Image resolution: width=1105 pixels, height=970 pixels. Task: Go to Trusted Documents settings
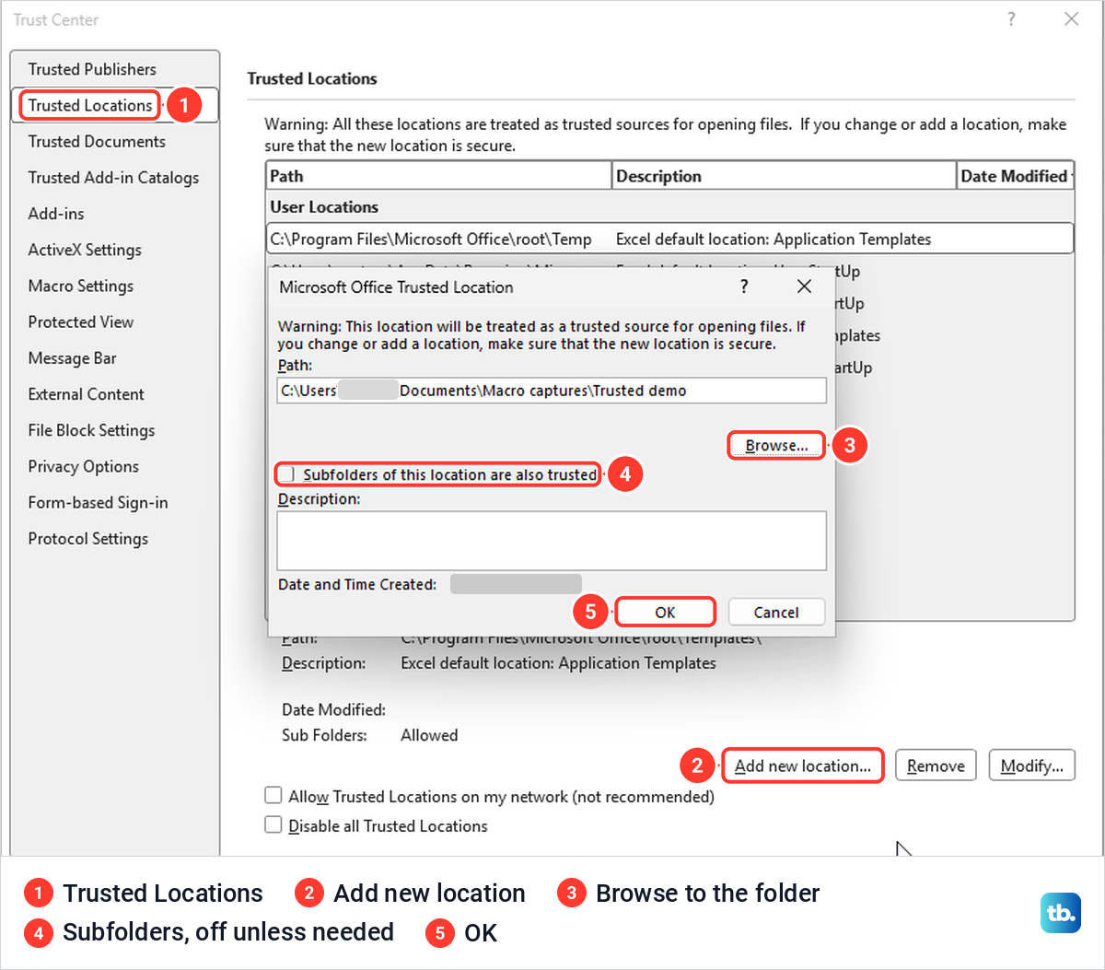coord(97,141)
